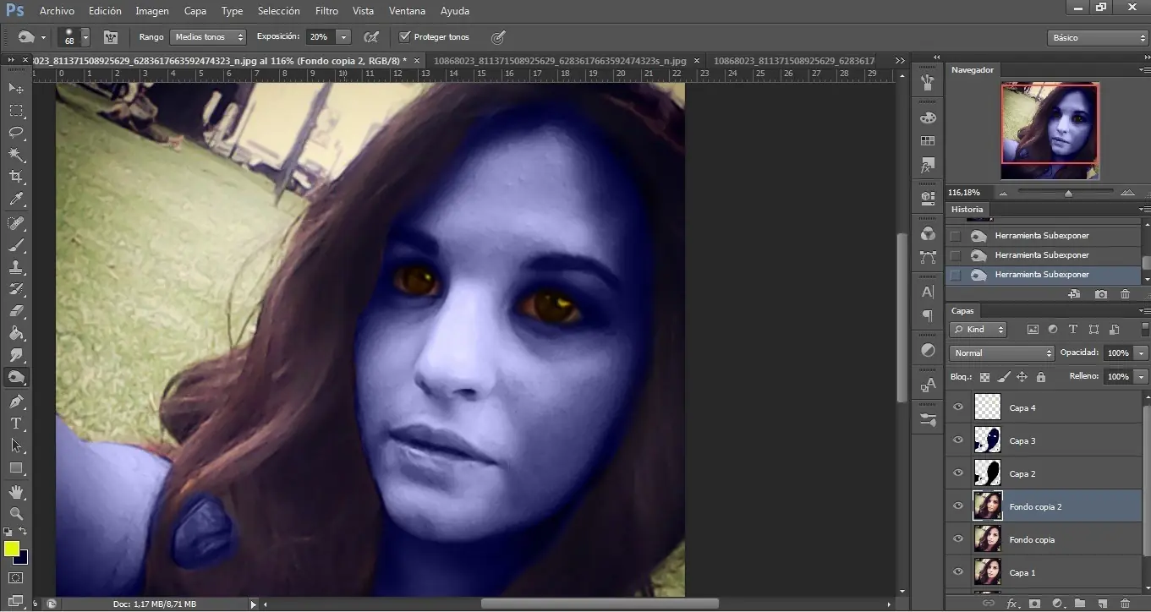This screenshot has height=612, width=1151.
Task: Select the Brush tool
Action: click(x=16, y=246)
